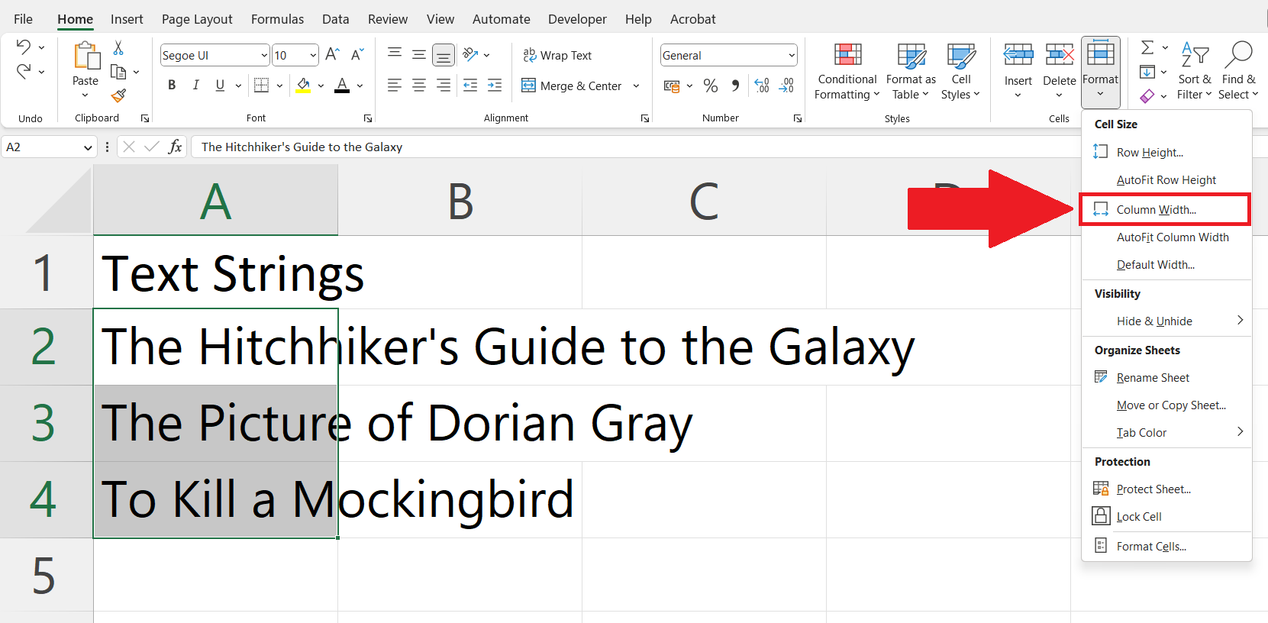Increase font size with the larger A icon
Screen dimensions: 1268x623
[332, 54]
